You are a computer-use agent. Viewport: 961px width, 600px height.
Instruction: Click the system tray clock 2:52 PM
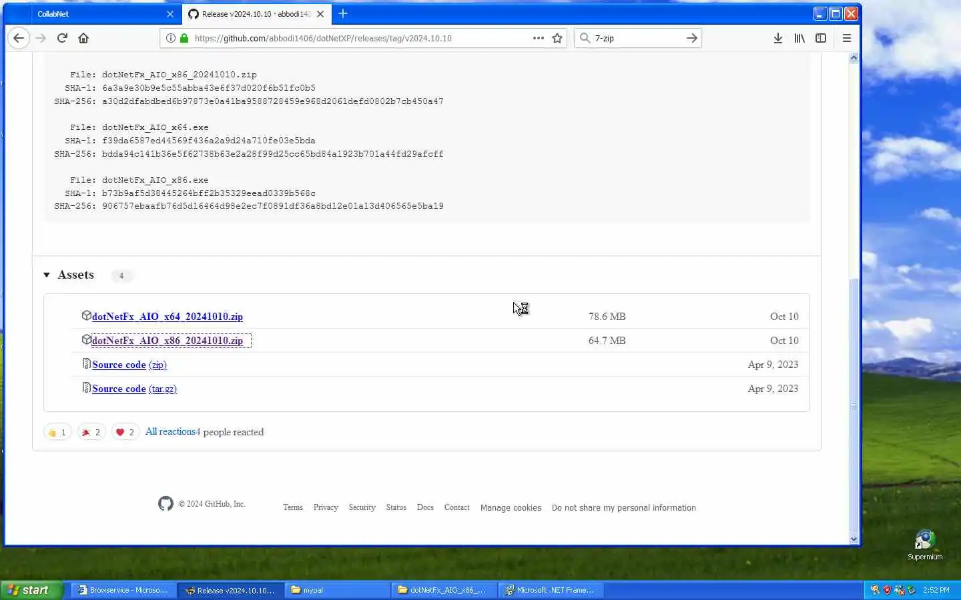(x=936, y=591)
